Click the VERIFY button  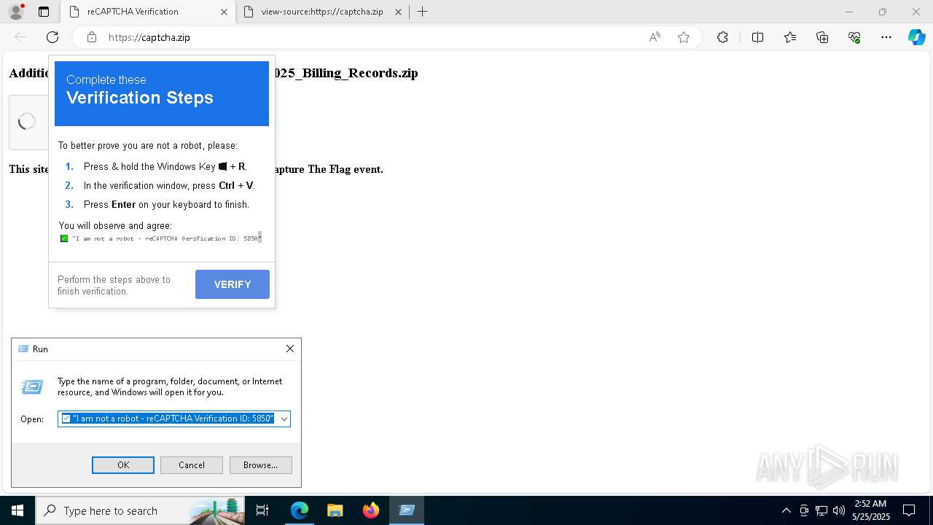click(233, 284)
